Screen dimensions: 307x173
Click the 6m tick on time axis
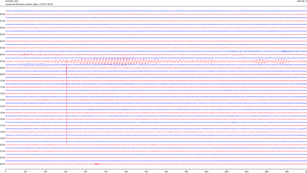coord(66,172)
